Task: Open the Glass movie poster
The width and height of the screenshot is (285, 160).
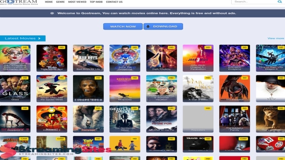Action: coord(15,89)
